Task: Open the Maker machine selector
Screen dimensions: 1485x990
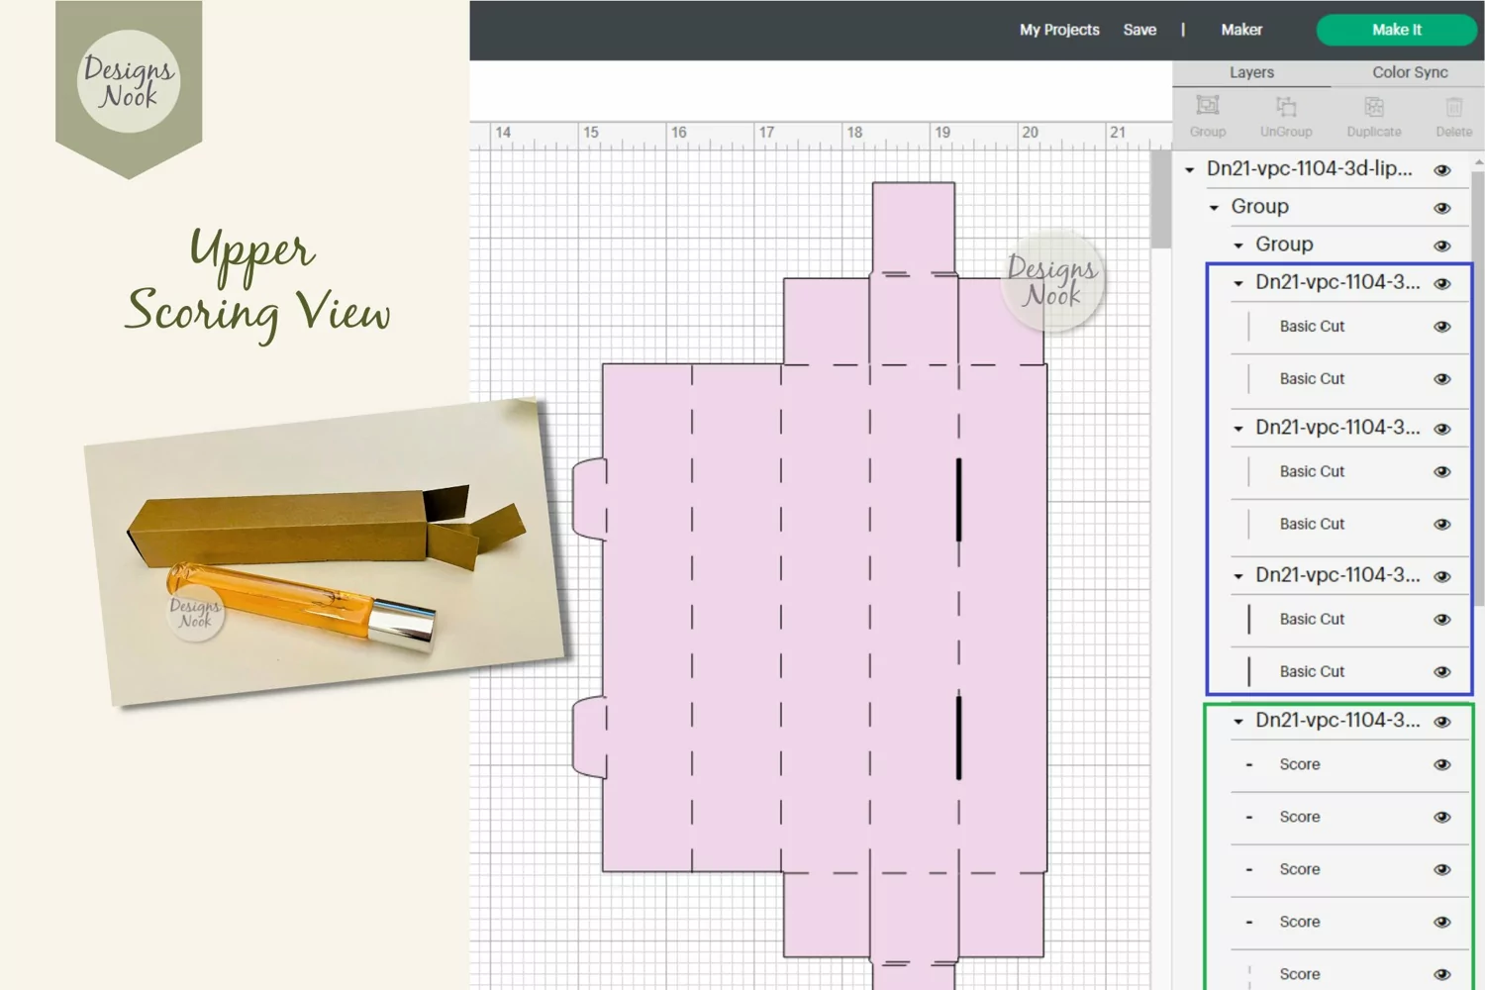Action: point(1241,30)
